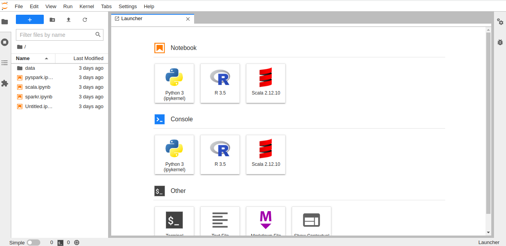This screenshot has width=506, height=246.
Task: Open the Table of Contents sidebar icon
Action: click(x=5, y=63)
